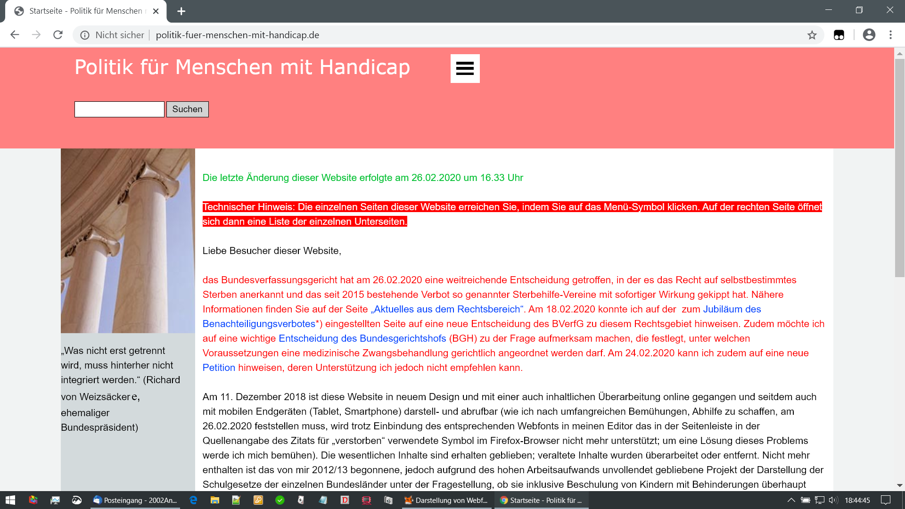Click the extension icon beside the bookmark star
Viewport: 905px width, 509px height.
pos(839,35)
